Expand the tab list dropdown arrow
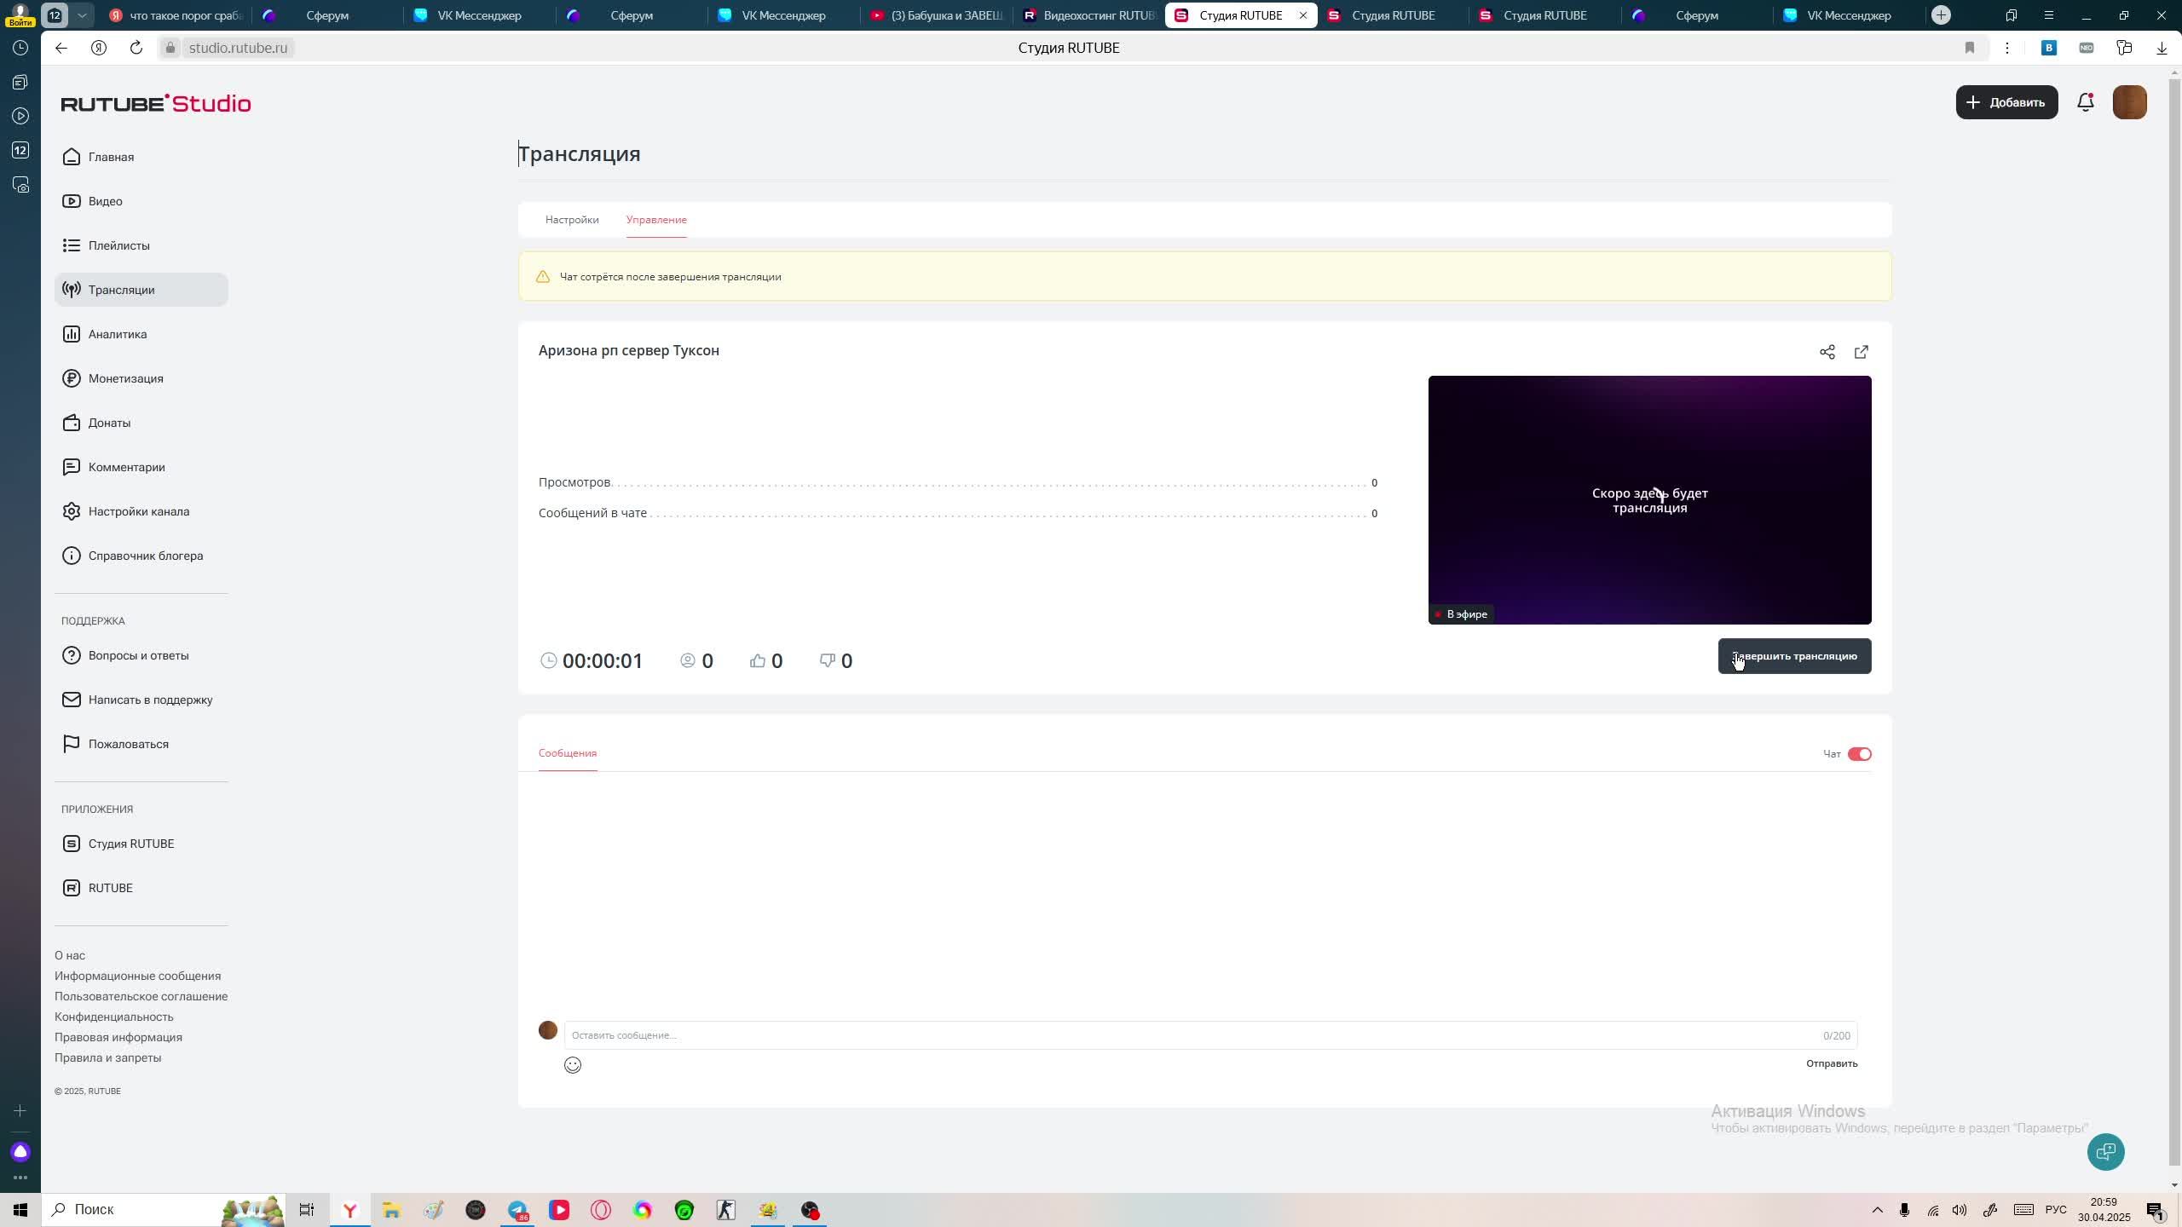This screenshot has width=2182, height=1227. click(x=82, y=15)
